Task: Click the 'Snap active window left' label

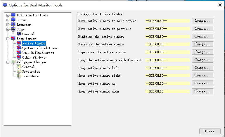Action: tap(98, 68)
